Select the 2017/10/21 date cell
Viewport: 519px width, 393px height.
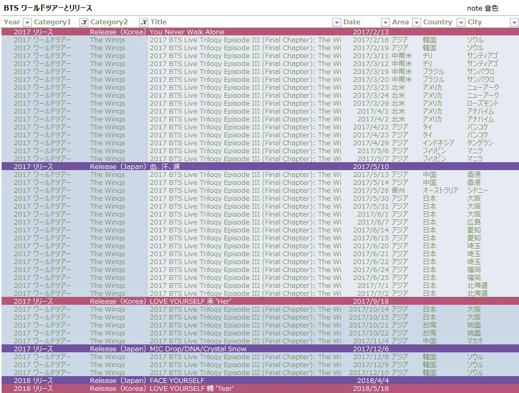coord(369,325)
